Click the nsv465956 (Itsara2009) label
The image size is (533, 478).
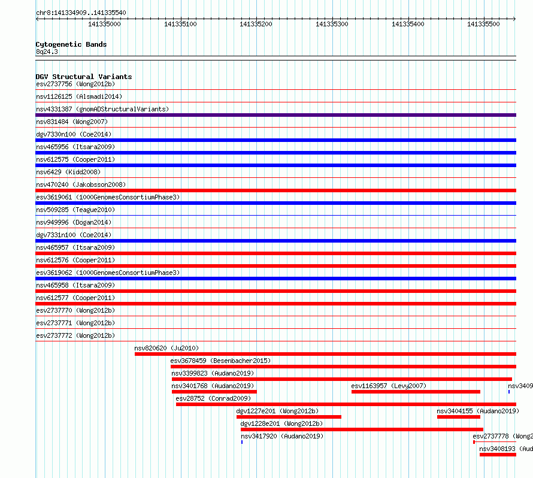coord(75,147)
